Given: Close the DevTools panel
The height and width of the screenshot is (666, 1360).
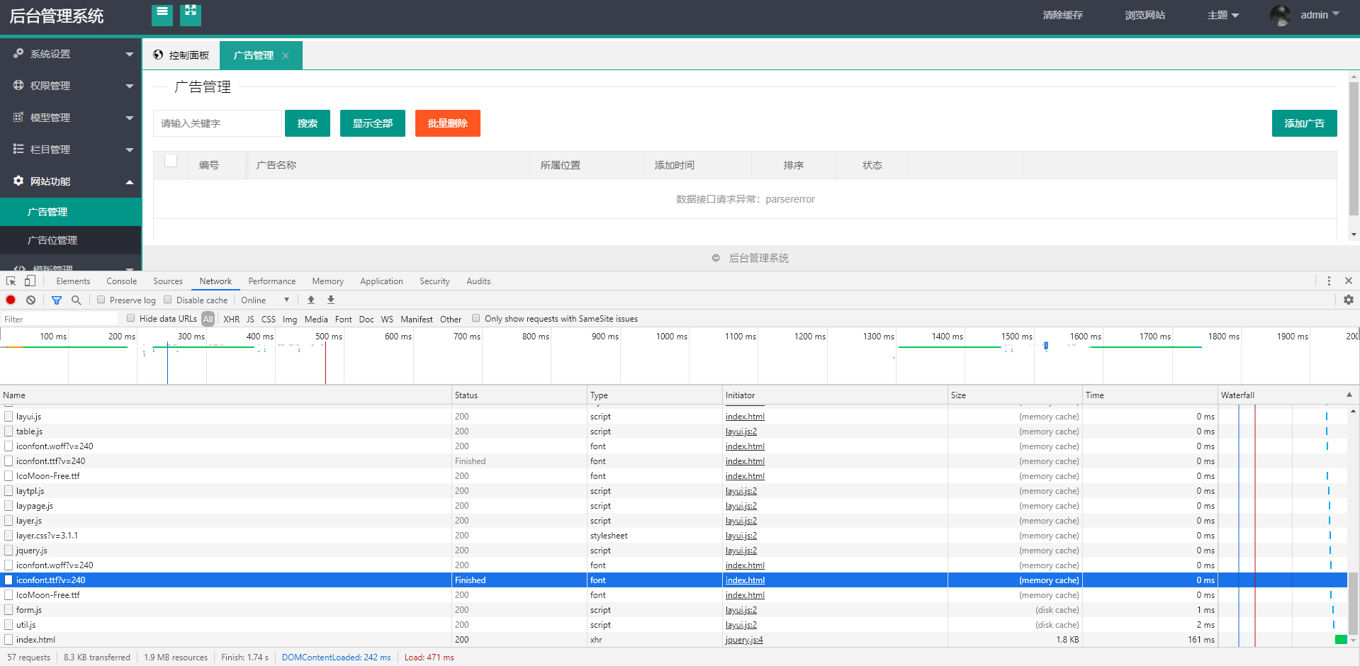Looking at the screenshot, I should [x=1349, y=281].
